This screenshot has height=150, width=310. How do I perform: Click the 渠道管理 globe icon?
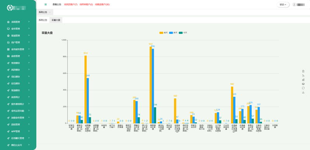[8, 36]
